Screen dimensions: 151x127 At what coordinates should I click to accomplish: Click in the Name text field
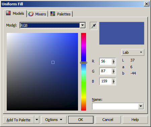(115, 106)
